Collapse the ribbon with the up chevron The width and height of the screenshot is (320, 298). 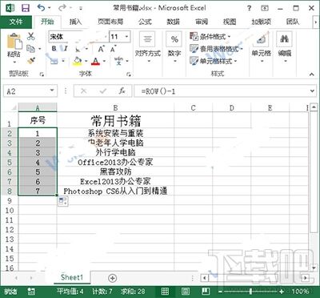click(312, 74)
